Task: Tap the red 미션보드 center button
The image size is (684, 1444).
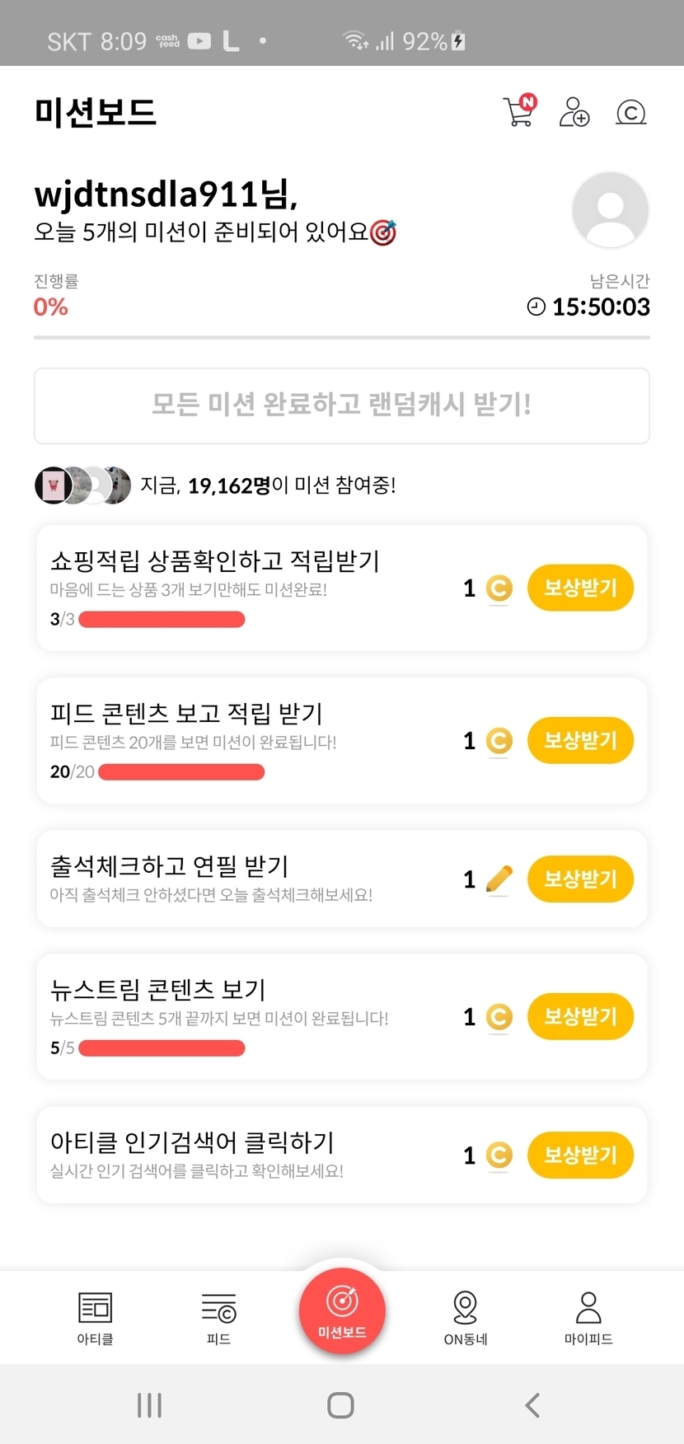Action: (x=342, y=1310)
